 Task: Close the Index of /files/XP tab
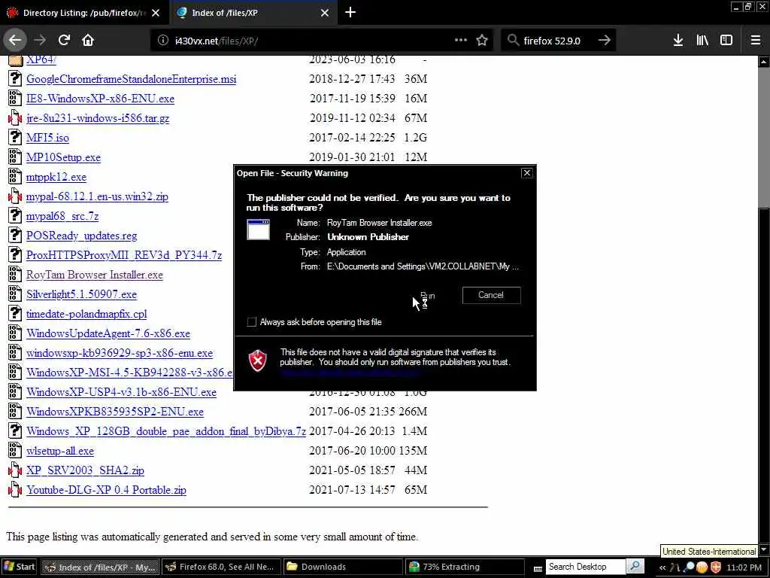tap(325, 13)
